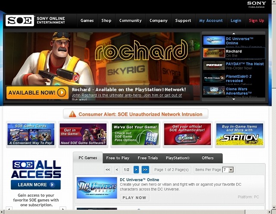Image resolution: width=276 pixels, height=214 pixels.
Task: Click PlanetSide 2 revealed title text
Action: coord(238,78)
